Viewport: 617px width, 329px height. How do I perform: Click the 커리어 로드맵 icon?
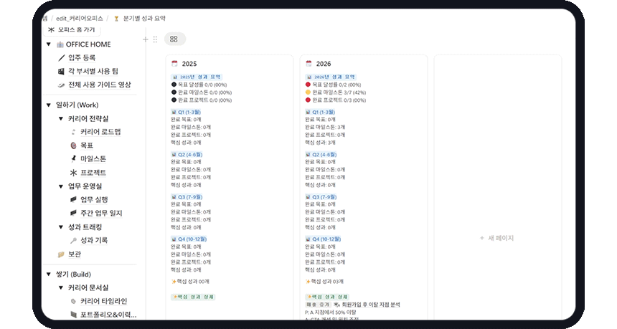click(x=73, y=132)
